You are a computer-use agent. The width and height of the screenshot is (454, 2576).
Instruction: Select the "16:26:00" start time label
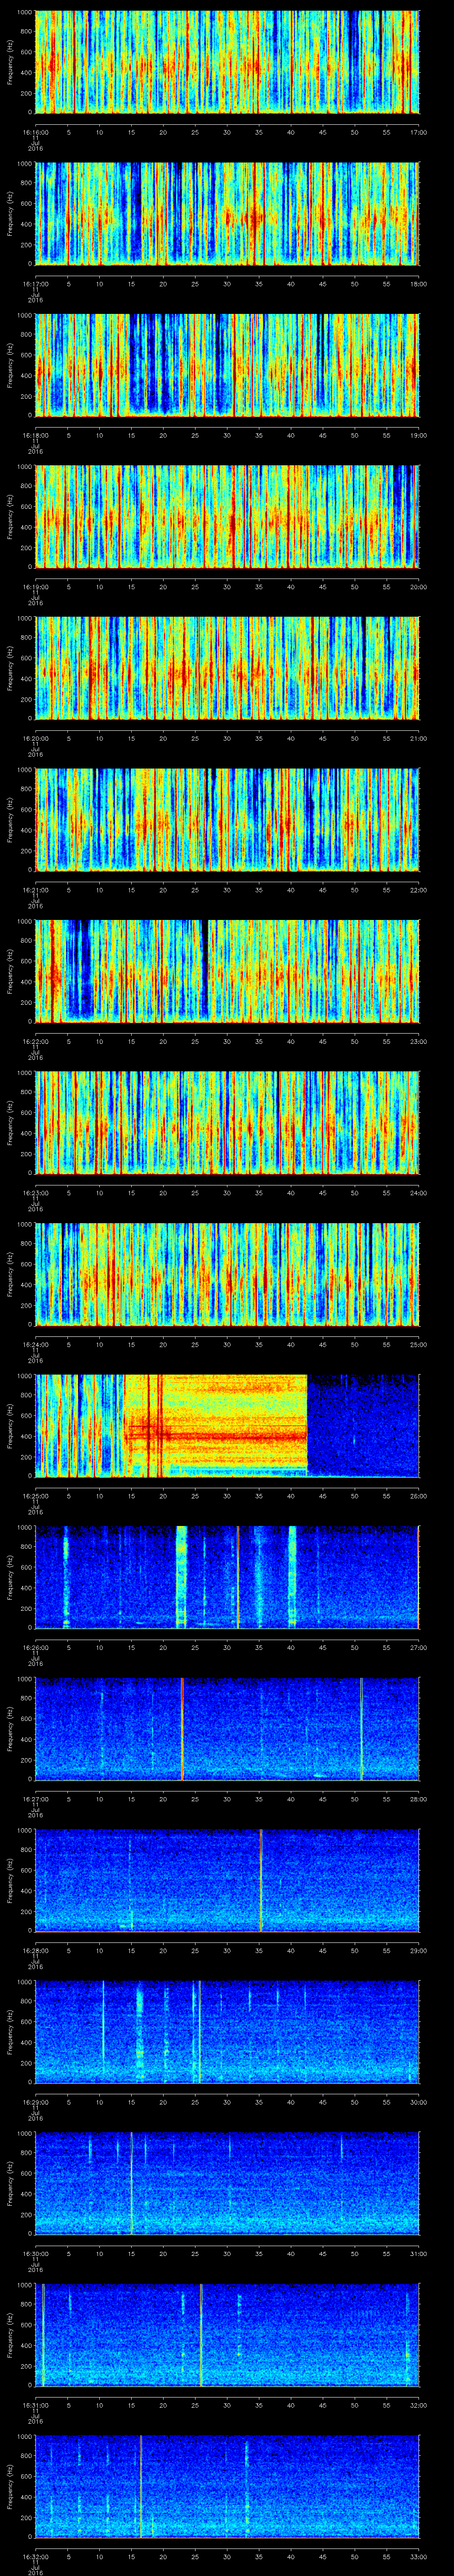(36, 1647)
